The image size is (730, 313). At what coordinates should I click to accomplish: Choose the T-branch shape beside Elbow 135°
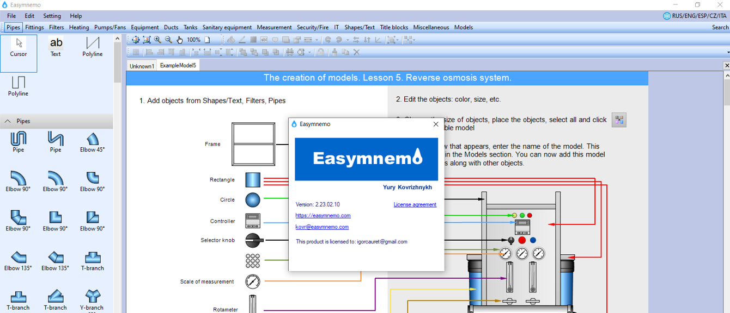(x=93, y=261)
